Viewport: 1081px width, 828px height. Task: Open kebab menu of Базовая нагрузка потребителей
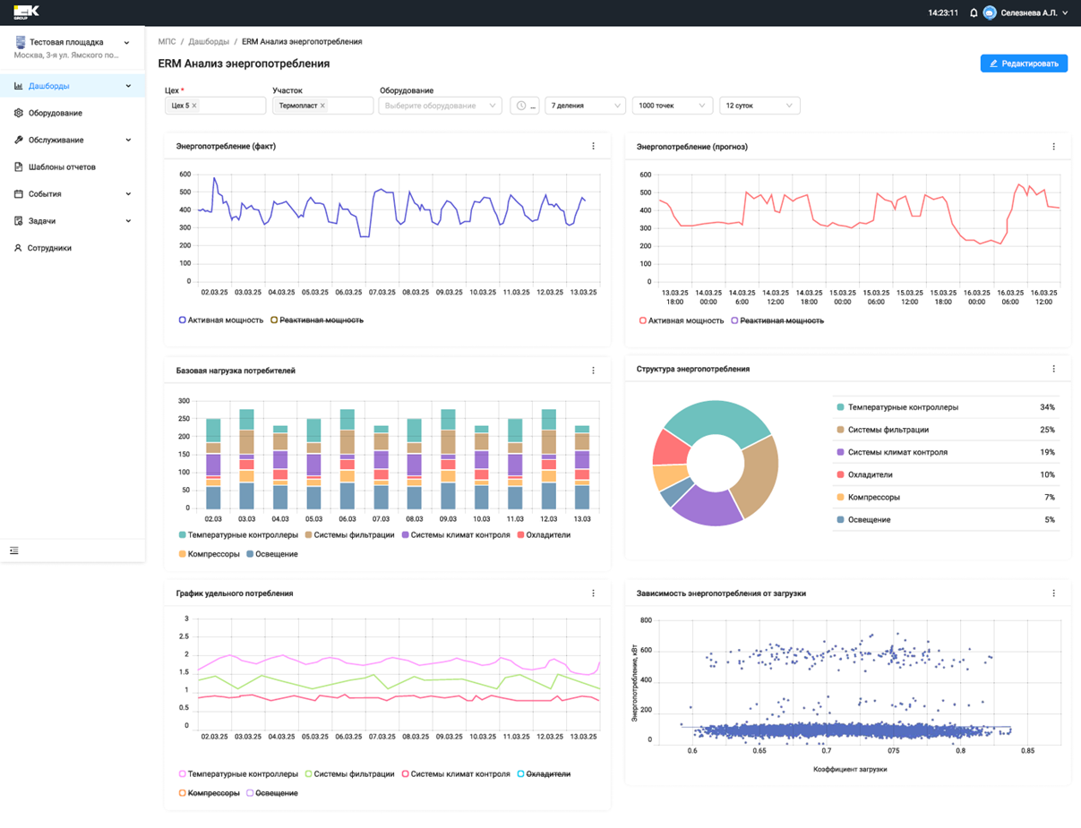pos(593,371)
